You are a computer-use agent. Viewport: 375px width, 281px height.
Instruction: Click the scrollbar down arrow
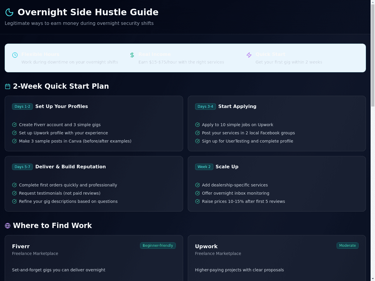pyautogui.click(x=373, y=279)
